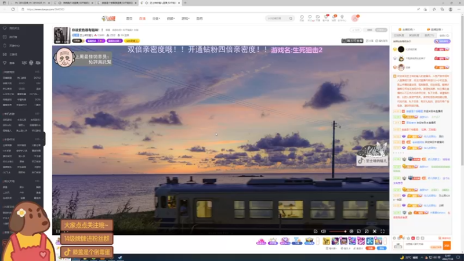Click the blue snowflake gift icon
This screenshot has width=464, height=261.
pyautogui.click(x=369, y=241)
